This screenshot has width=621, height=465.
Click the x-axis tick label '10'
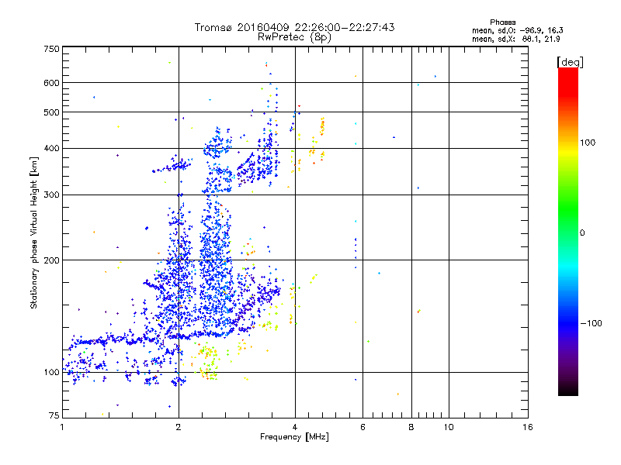[449, 427]
